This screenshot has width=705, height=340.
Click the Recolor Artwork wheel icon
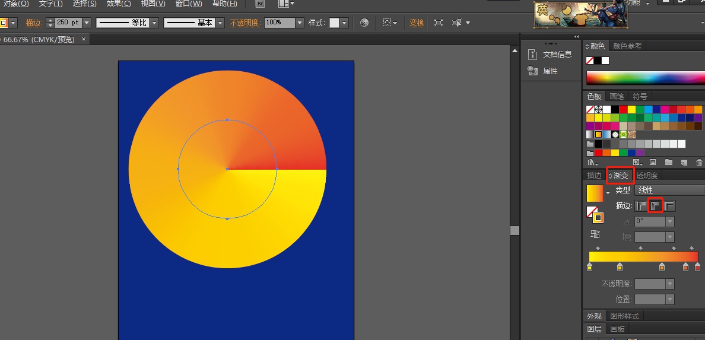click(x=364, y=23)
